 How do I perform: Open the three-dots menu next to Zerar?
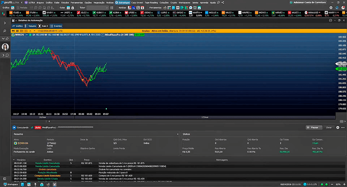[343, 127]
